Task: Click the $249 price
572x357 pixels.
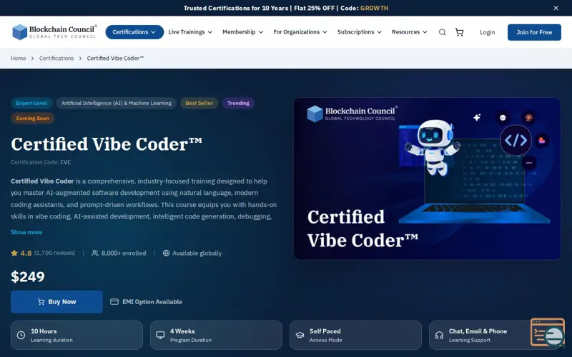Action: (28, 276)
